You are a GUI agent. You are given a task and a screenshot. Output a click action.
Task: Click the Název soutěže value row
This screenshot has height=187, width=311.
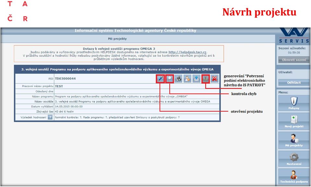(x=133, y=101)
